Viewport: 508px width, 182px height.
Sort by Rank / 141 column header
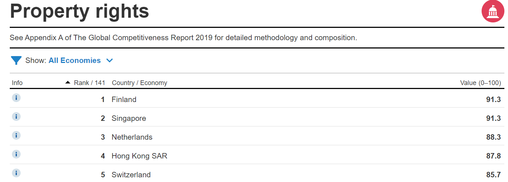(89, 83)
